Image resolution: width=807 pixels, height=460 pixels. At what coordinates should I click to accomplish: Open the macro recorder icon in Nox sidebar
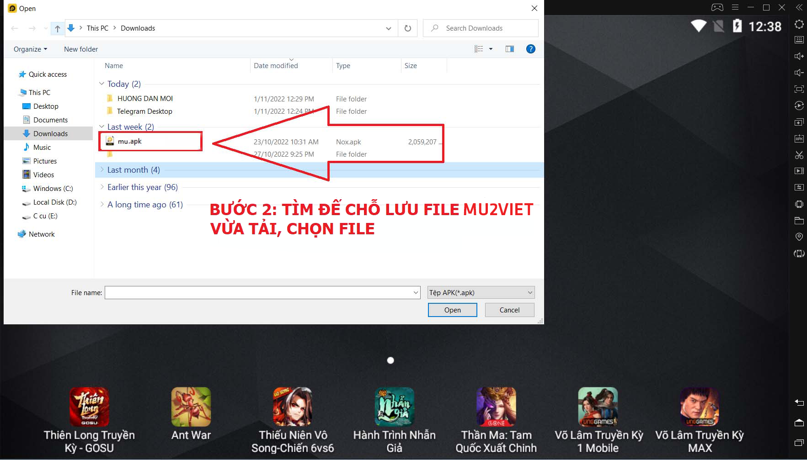point(799,106)
